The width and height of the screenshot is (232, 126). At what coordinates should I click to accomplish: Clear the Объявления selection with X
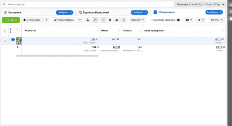point(221,12)
